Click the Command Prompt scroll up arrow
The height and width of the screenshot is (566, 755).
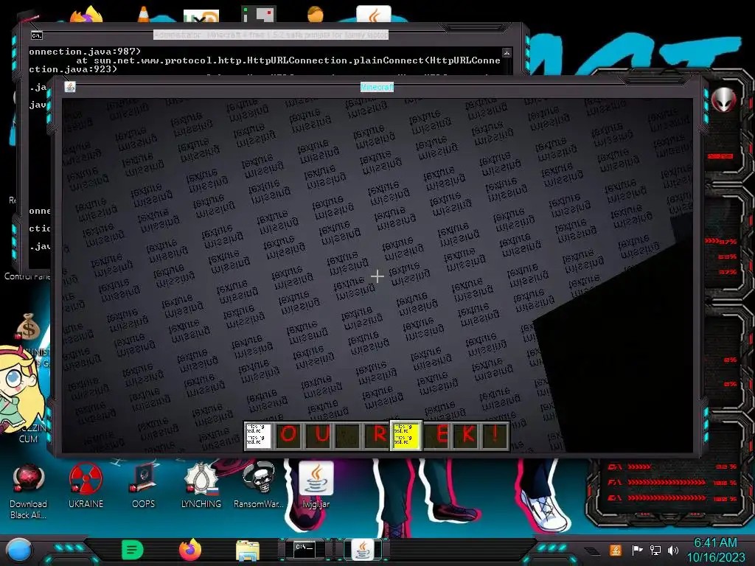[507, 52]
